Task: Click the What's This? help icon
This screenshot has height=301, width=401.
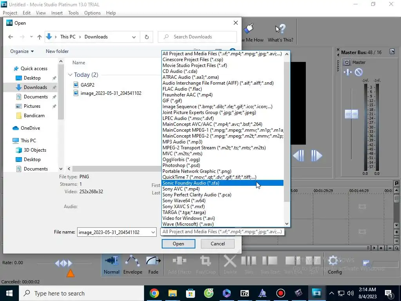Action: click(280, 32)
